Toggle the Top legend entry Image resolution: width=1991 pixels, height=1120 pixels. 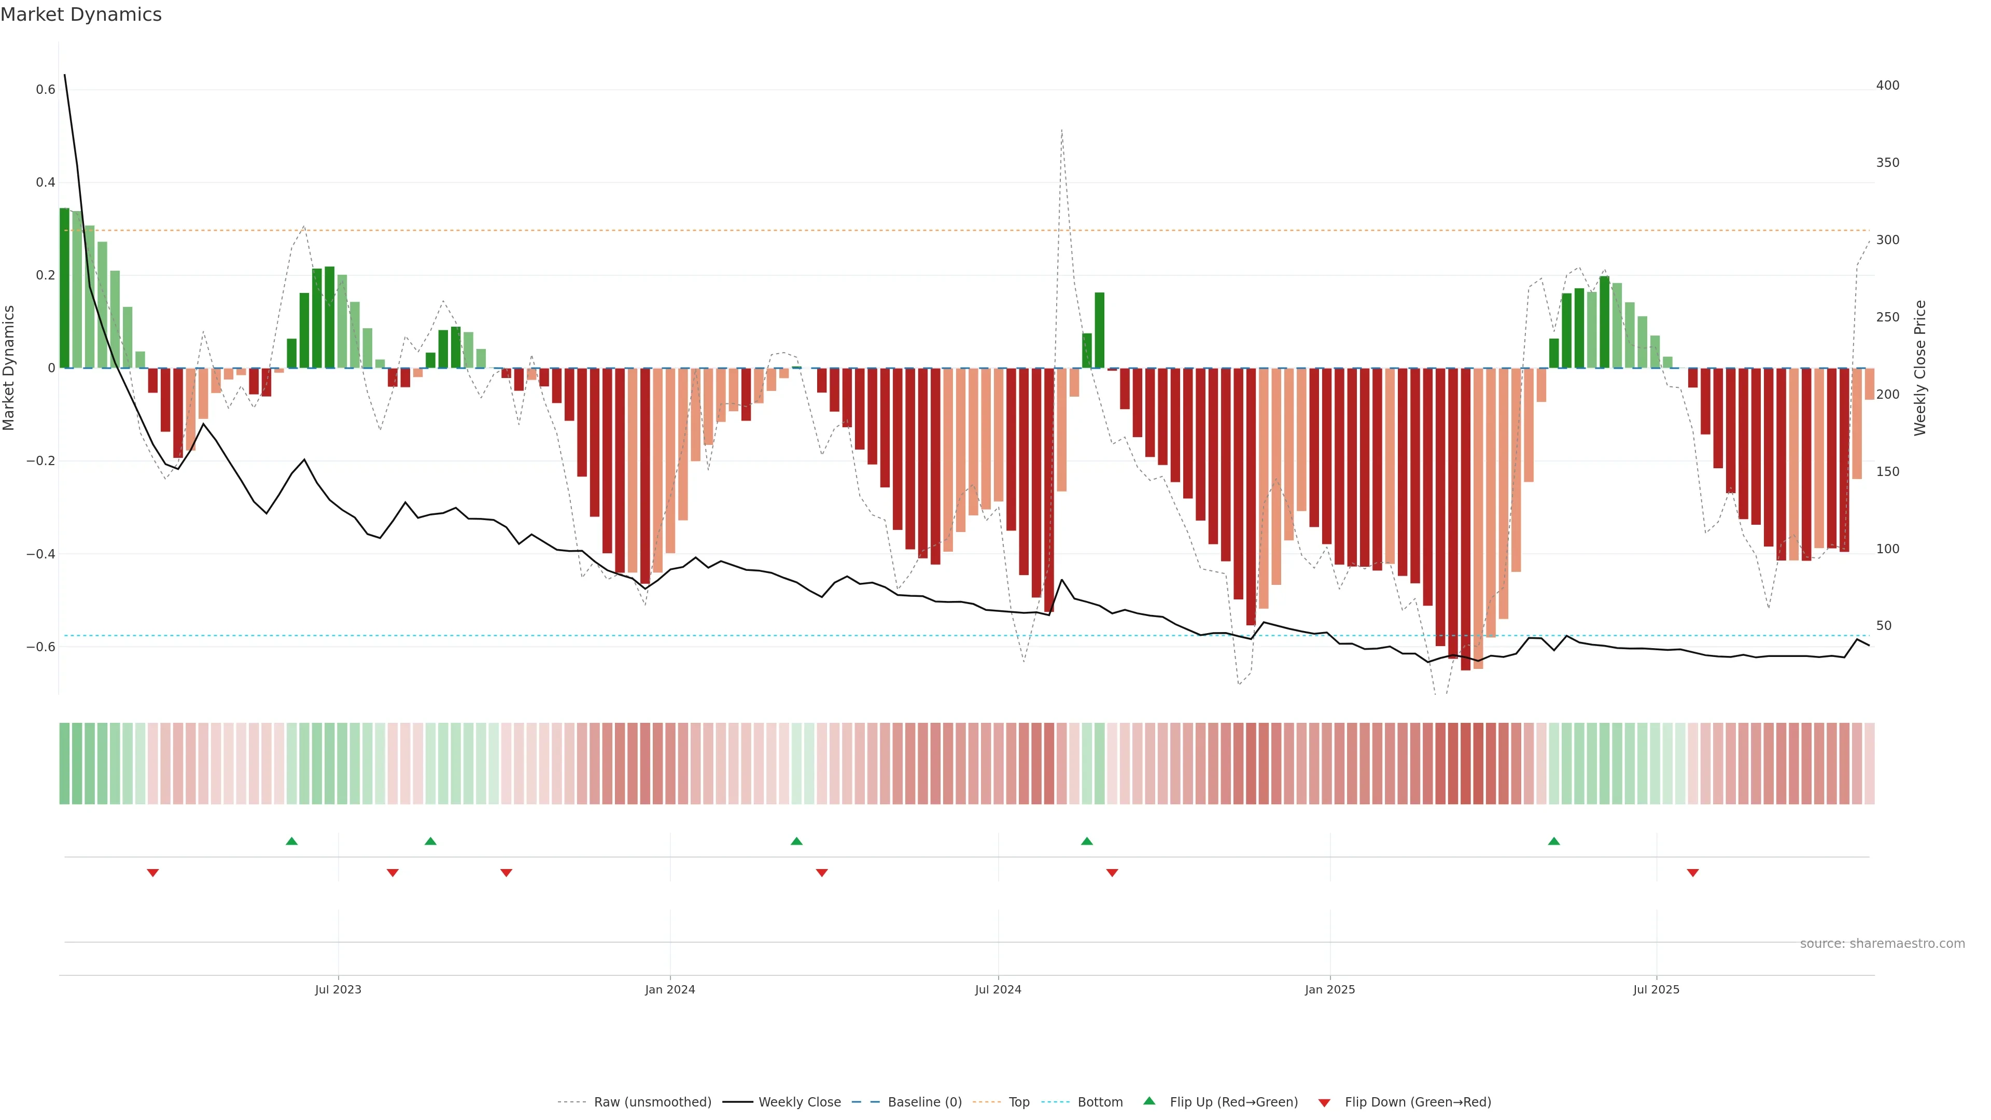(x=1019, y=1102)
